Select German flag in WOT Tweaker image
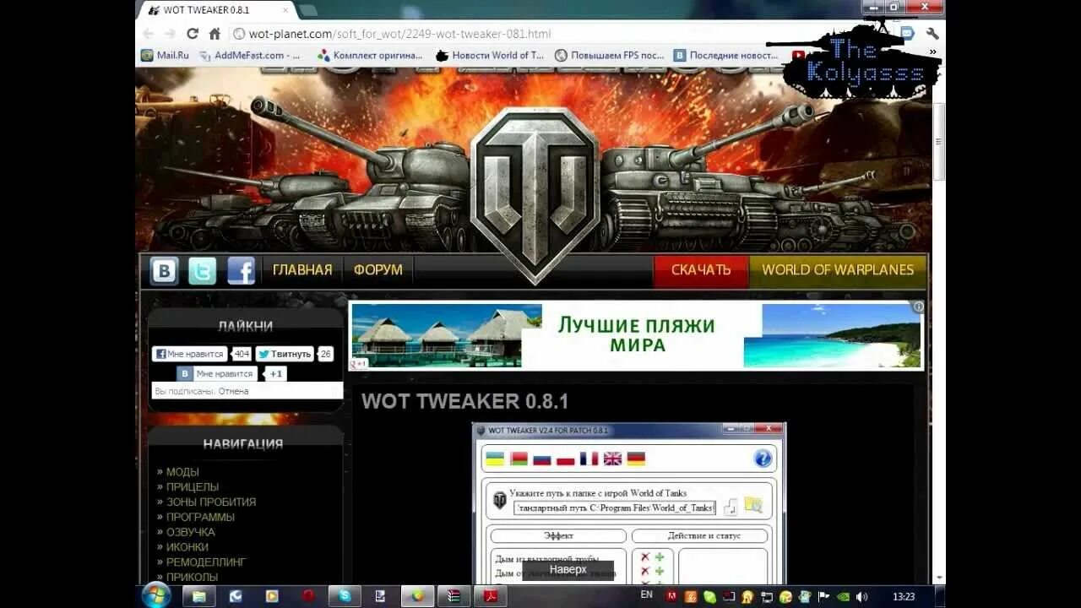 click(636, 459)
